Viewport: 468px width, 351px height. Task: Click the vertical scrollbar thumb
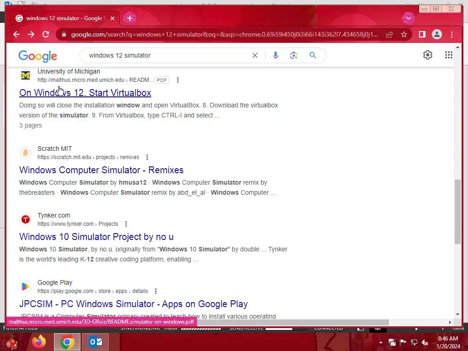(457, 212)
